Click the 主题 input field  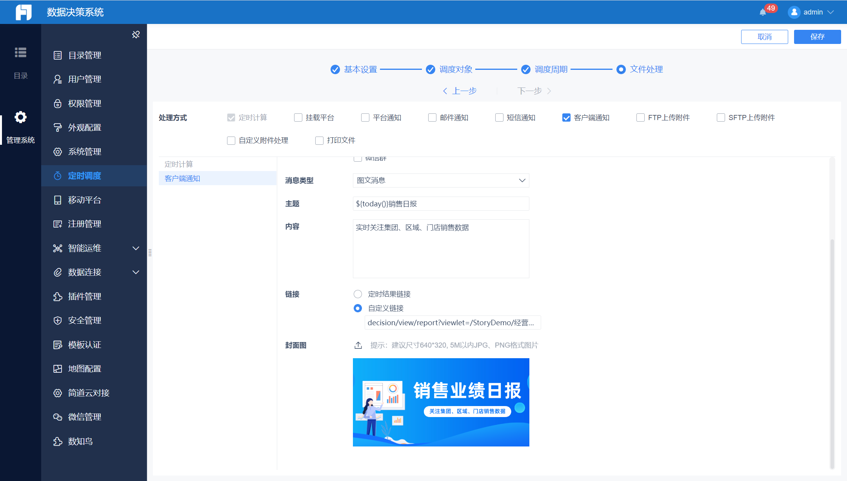[441, 204]
